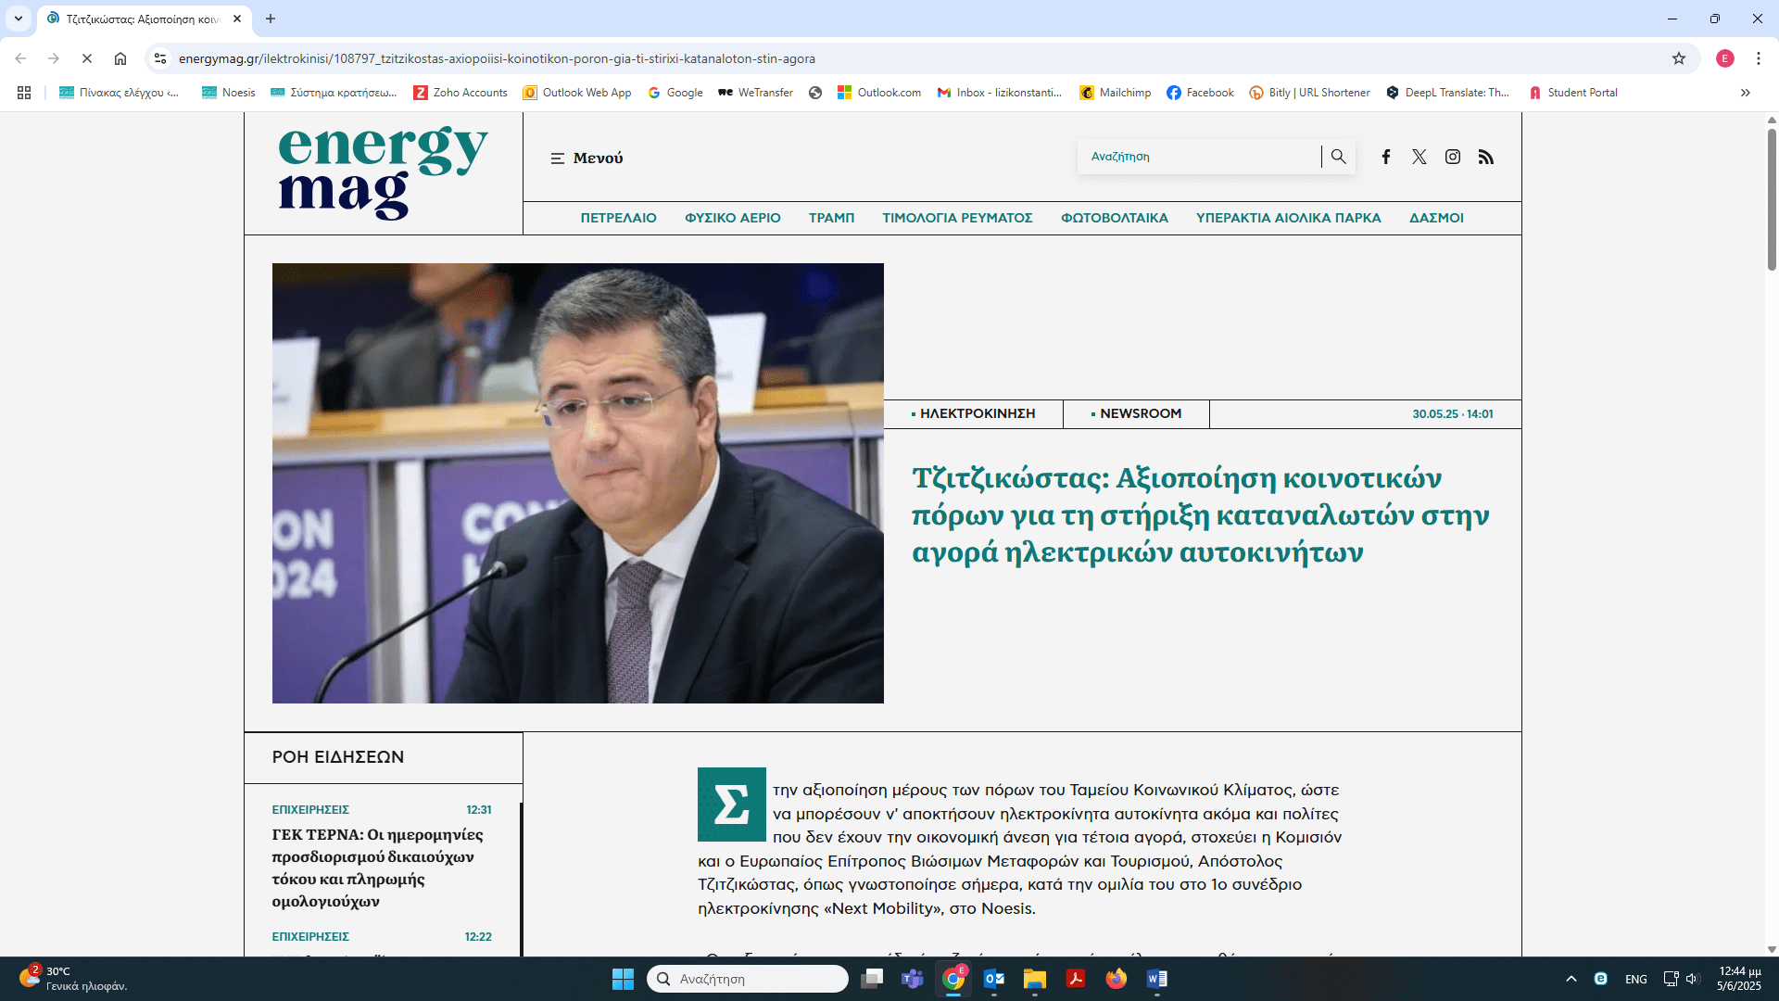The image size is (1779, 1001).
Task: Click the Αναζήτηση site search field
Action: 1200,157
